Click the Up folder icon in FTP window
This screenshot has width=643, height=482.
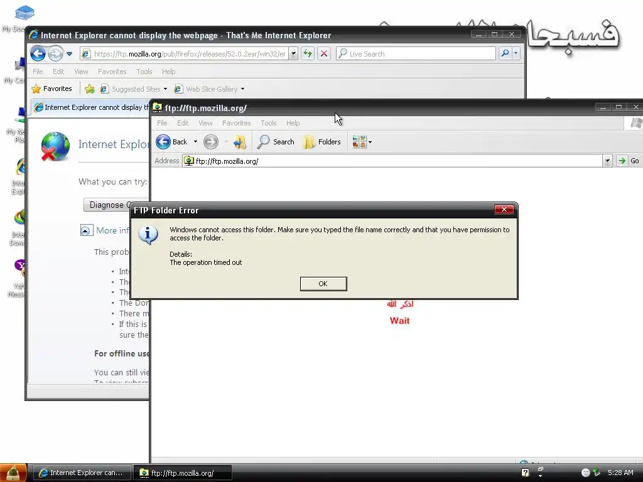click(x=239, y=142)
